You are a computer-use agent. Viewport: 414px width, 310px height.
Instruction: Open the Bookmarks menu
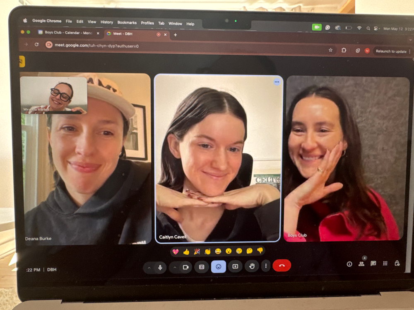pyautogui.click(x=127, y=23)
